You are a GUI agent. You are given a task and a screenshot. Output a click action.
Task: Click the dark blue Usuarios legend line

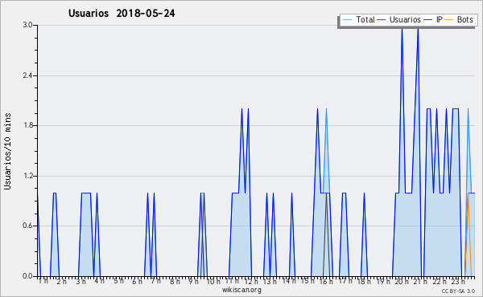382,20
